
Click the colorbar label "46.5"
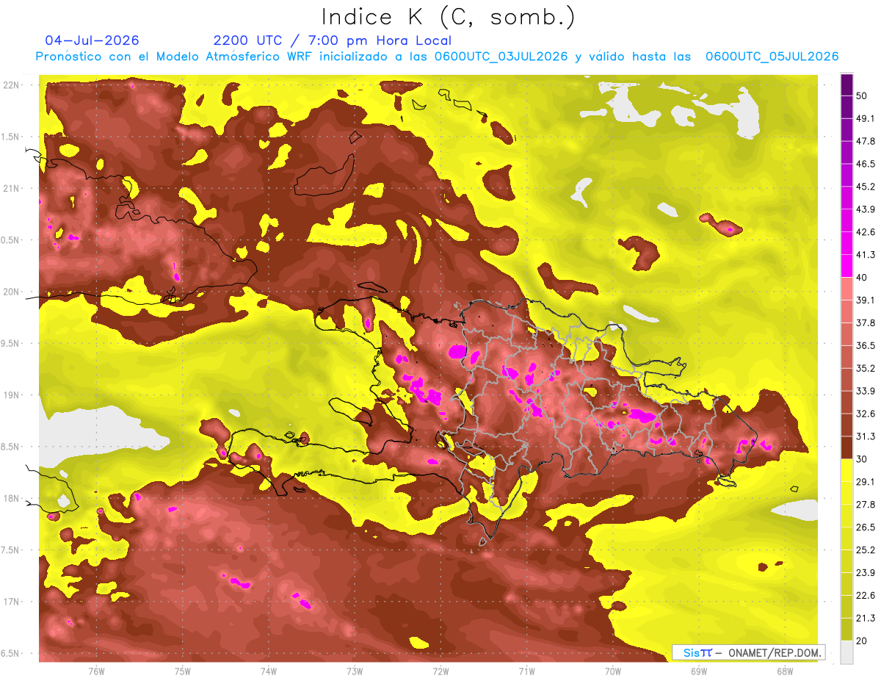(866, 164)
